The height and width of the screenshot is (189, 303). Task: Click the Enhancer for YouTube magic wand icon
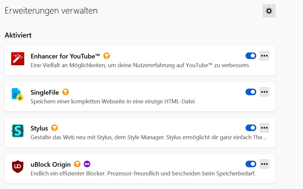tap(18, 59)
